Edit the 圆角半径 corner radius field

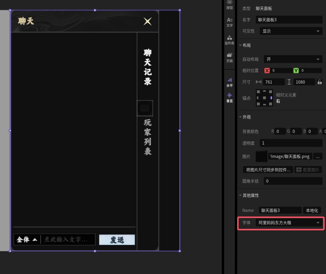(x=293, y=181)
